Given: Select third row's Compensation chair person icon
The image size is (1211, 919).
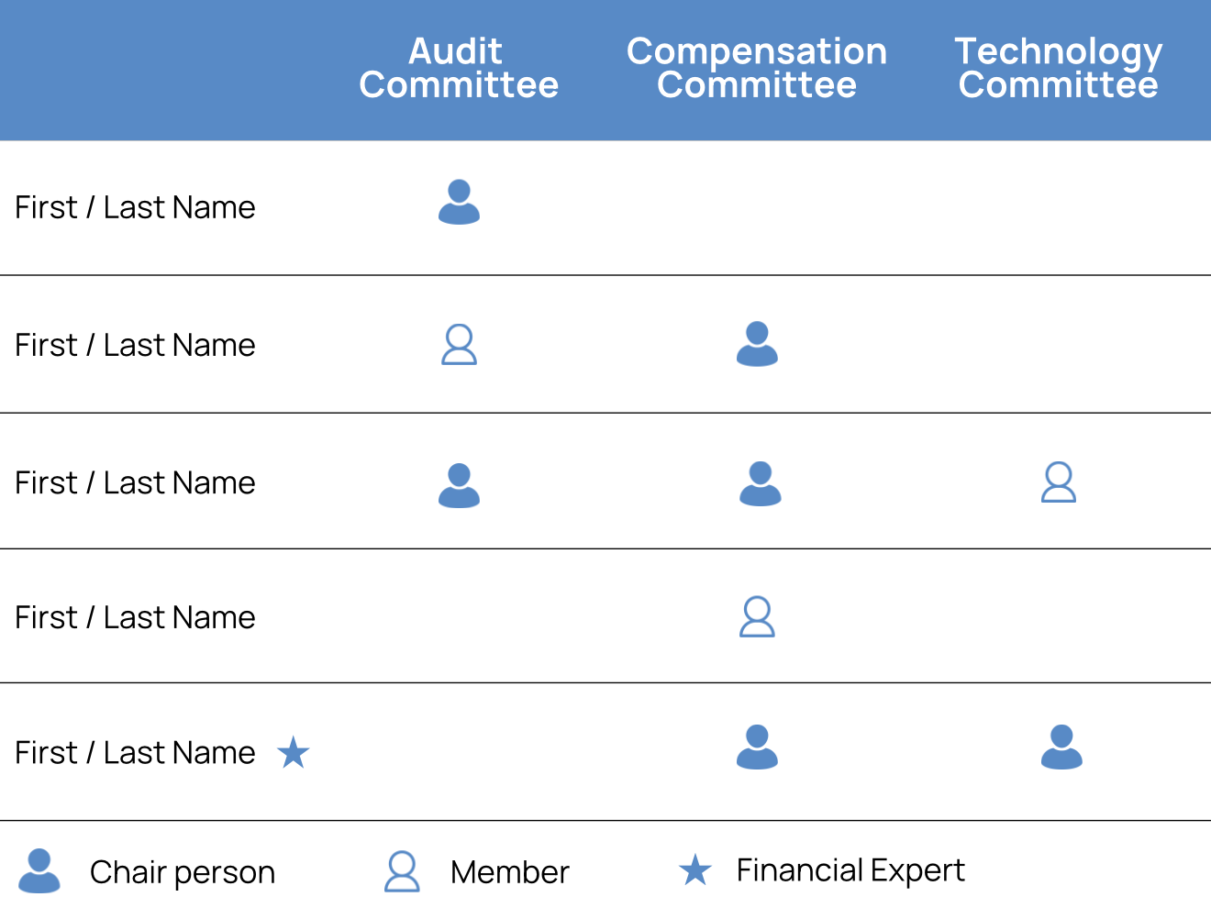Looking at the screenshot, I should 760,483.
